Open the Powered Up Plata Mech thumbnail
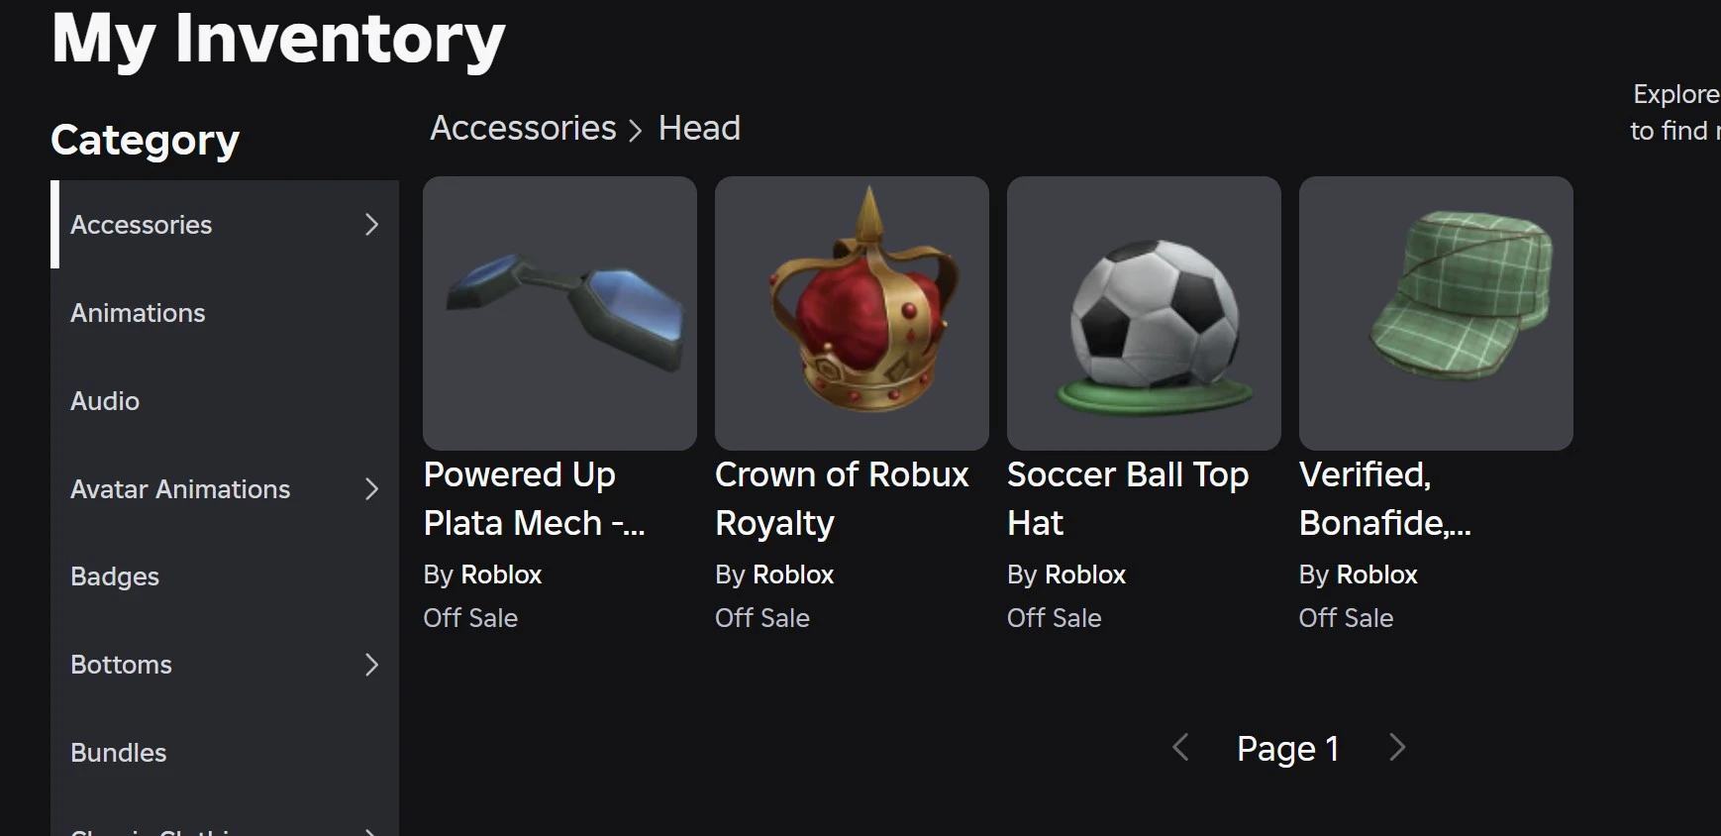 pos(559,313)
